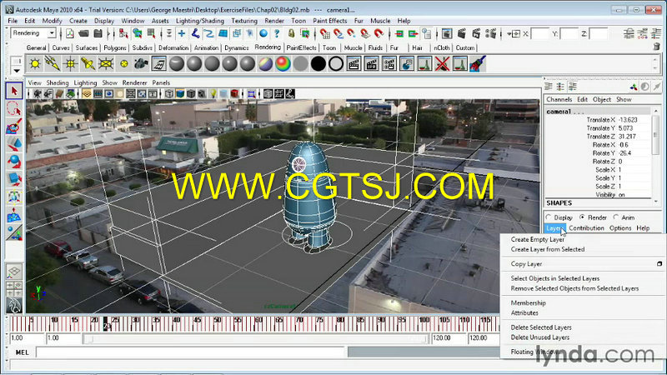The width and height of the screenshot is (667, 375).
Task: Activate the Rotate tool sphere icon
Action: [x=14, y=162]
